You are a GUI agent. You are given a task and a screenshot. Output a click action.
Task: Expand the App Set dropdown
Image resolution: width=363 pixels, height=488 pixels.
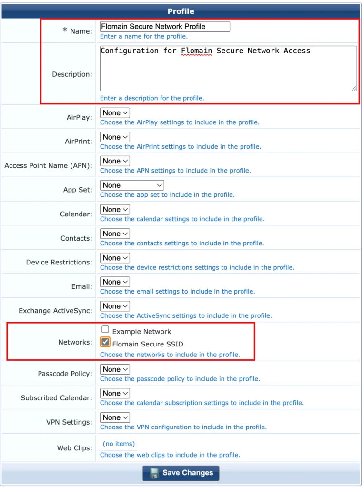(x=131, y=185)
